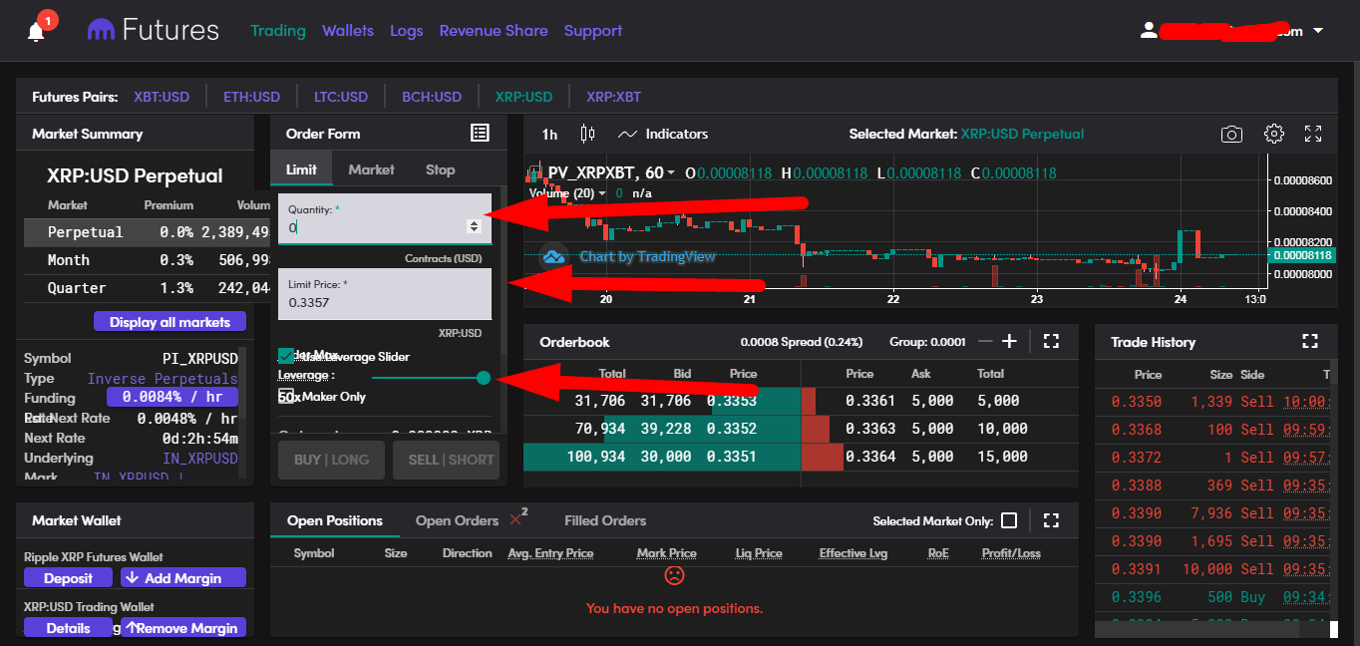Click Display all markets button

(170, 322)
